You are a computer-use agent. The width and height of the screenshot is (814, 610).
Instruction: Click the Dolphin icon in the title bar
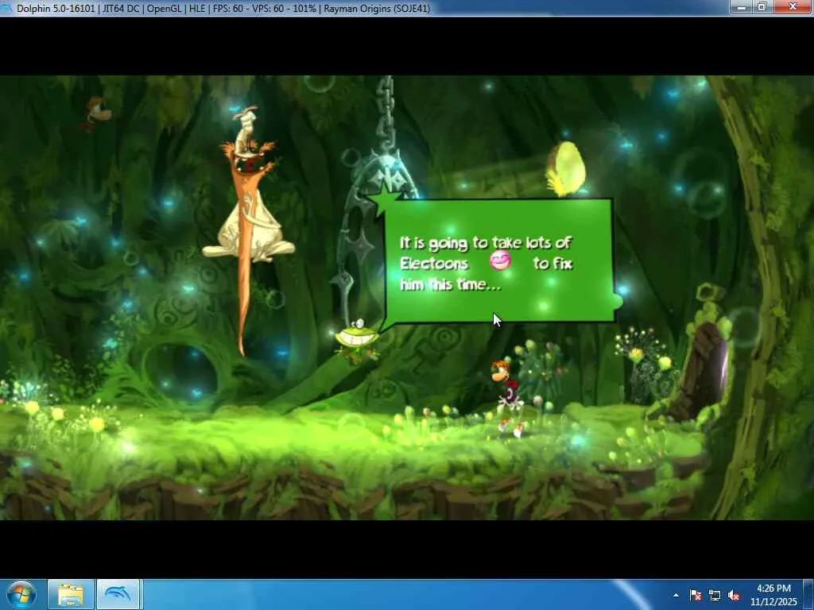pyautogui.click(x=6, y=8)
